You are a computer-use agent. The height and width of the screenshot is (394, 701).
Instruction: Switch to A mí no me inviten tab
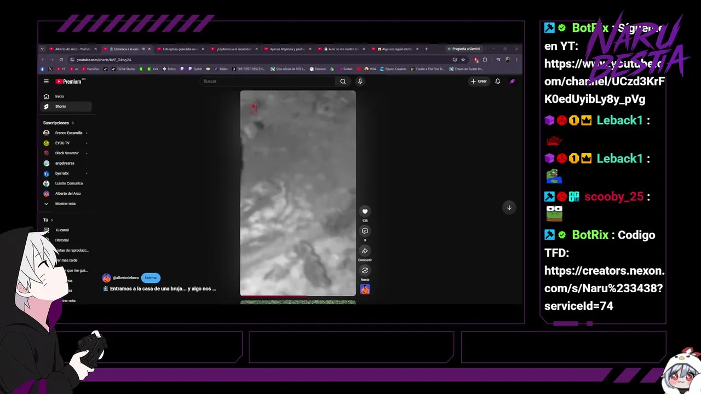click(x=341, y=49)
